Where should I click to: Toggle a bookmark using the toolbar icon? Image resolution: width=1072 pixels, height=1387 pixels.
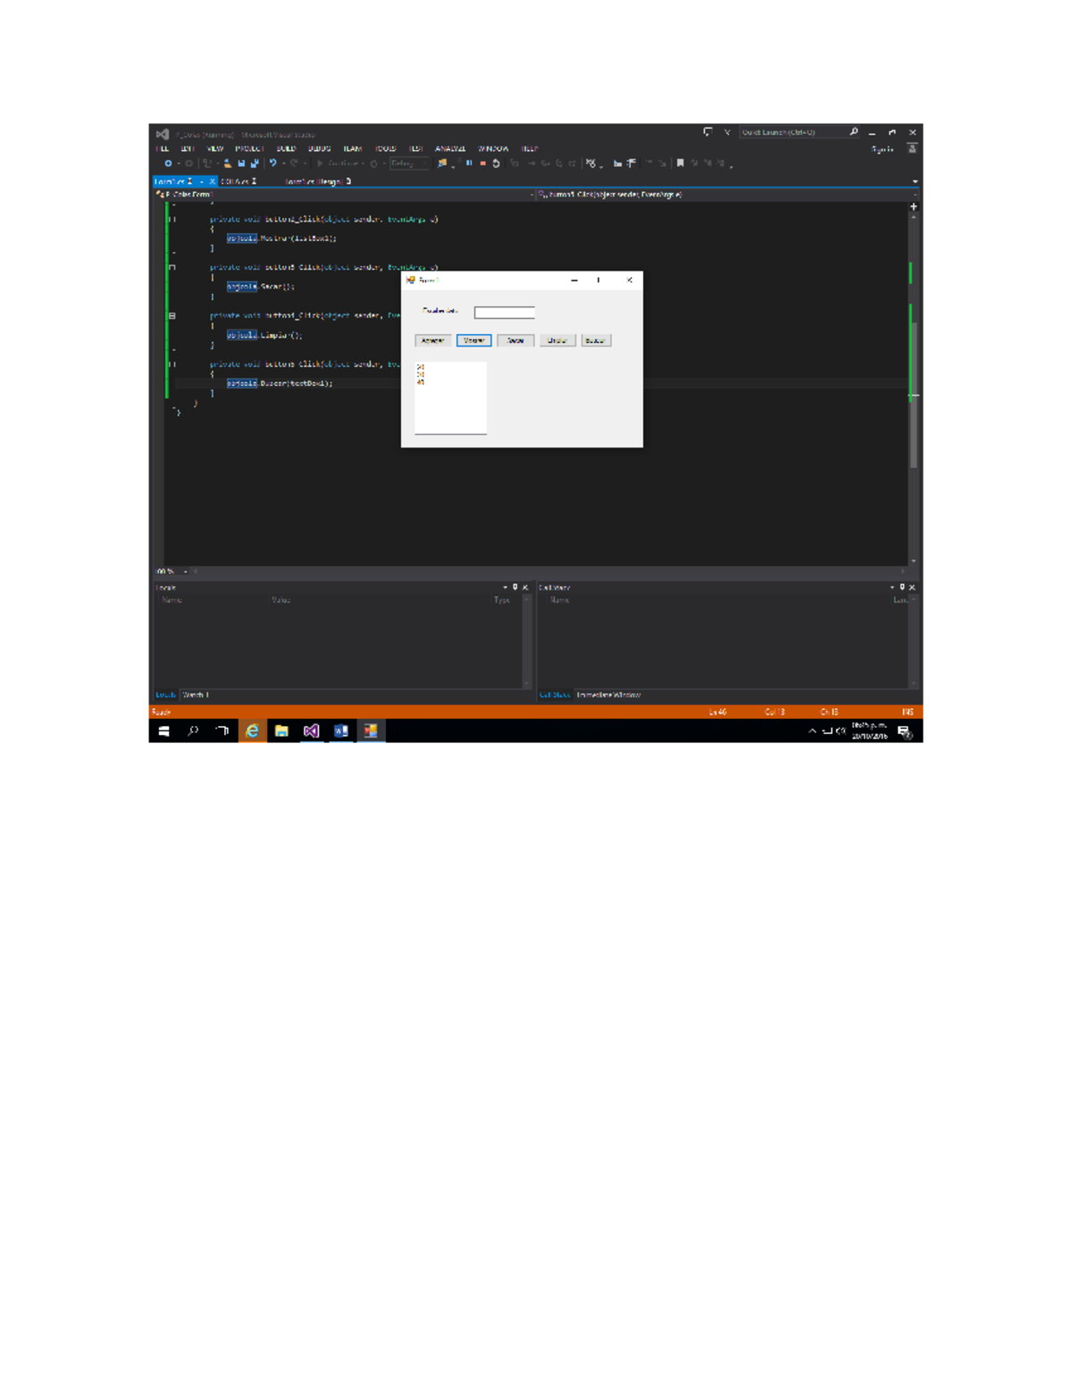pyautogui.click(x=680, y=163)
